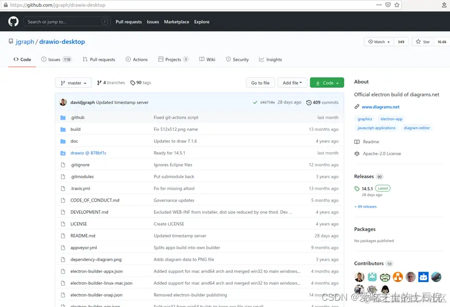Click the diagram-editor topic tag
This screenshot has width=450, height=307.
click(x=417, y=128)
